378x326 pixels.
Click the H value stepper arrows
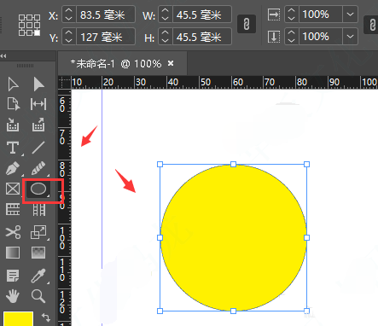[166, 37]
